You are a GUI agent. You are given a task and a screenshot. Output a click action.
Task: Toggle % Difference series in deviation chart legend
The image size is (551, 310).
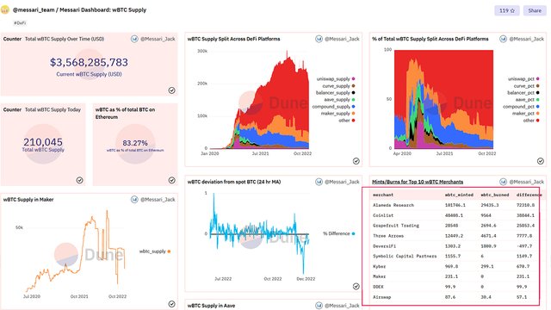338,233
